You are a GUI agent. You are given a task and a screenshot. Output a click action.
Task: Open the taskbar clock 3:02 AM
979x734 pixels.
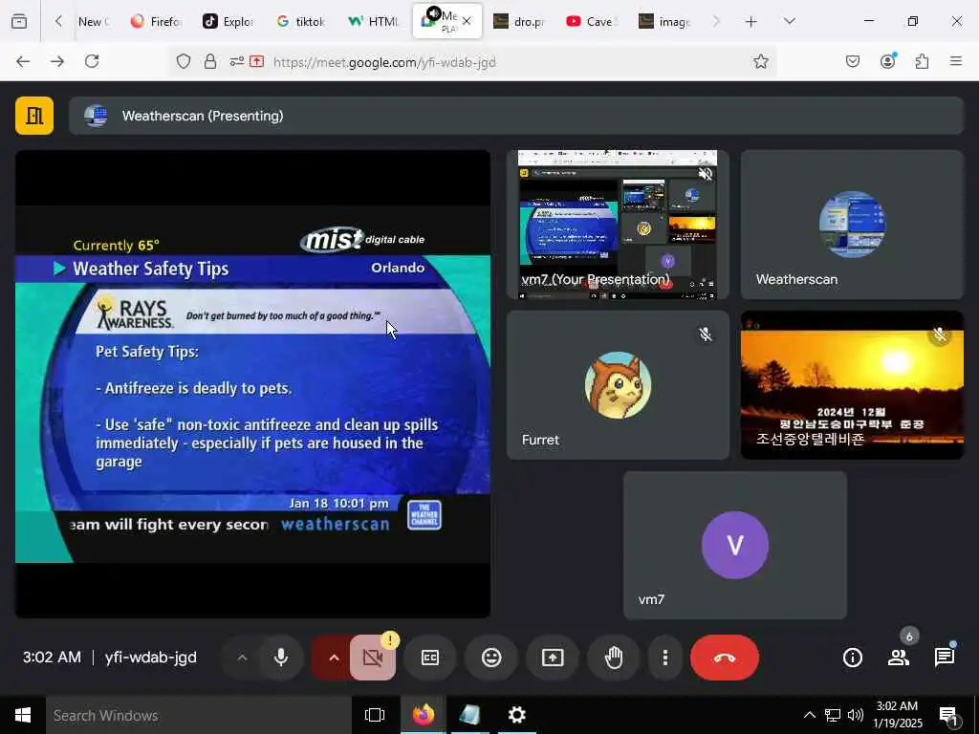[x=897, y=715]
